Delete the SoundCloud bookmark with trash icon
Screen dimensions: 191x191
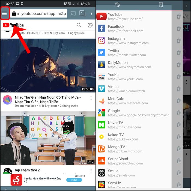(x=179, y=161)
